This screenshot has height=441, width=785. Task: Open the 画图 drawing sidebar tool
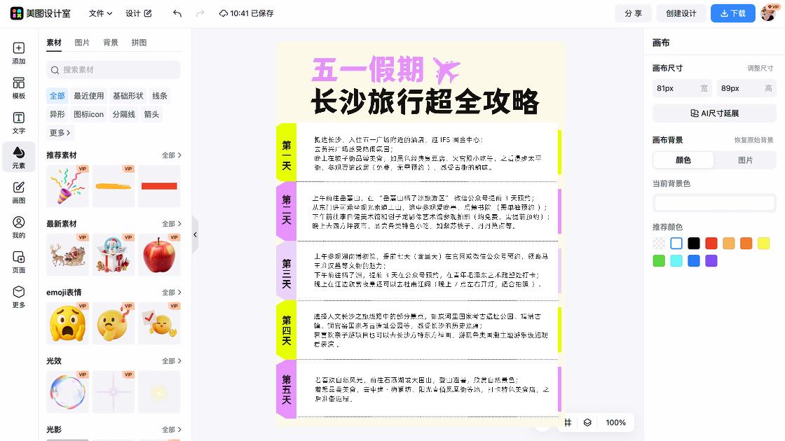tap(18, 192)
